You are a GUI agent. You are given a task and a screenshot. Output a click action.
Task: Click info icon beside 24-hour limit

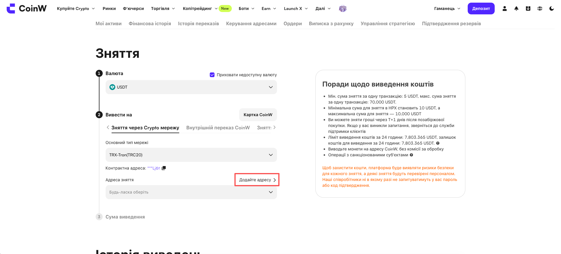tap(438, 143)
